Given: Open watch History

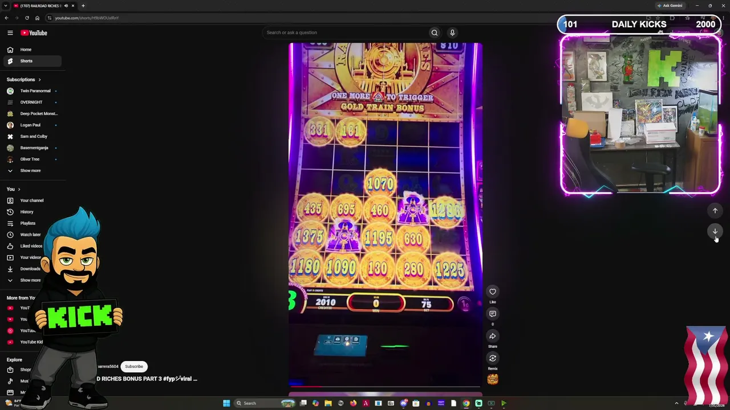Looking at the screenshot, I should click(32, 212).
